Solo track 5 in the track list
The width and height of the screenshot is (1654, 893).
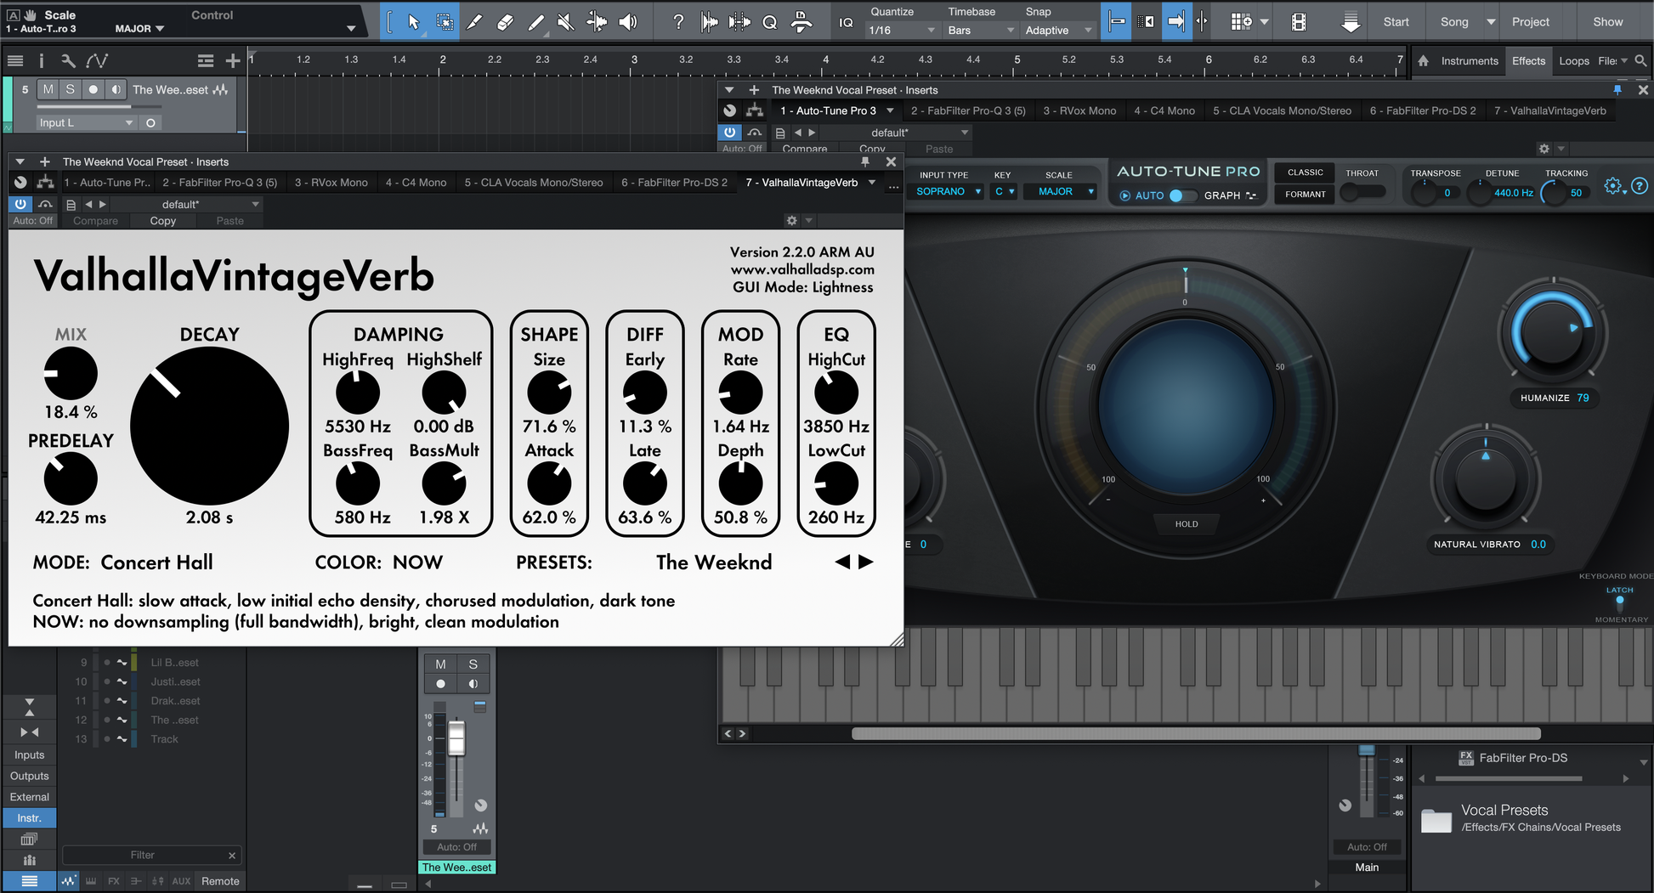(x=70, y=89)
